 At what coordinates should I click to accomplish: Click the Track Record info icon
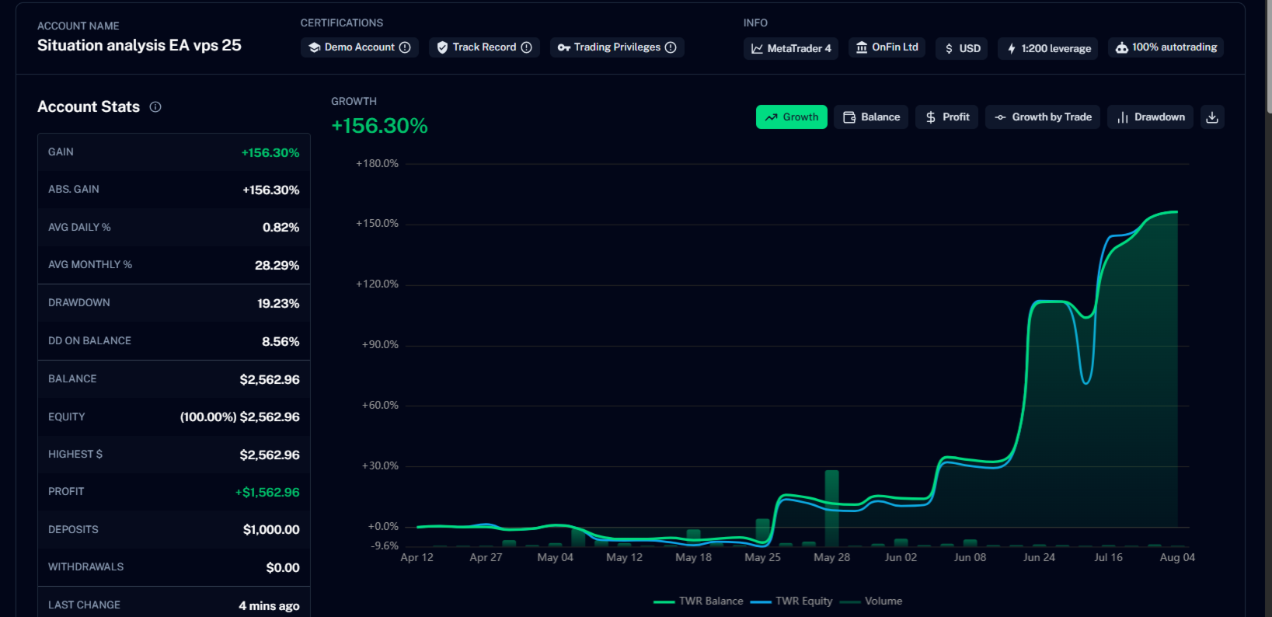pyautogui.click(x=526, y=47)
